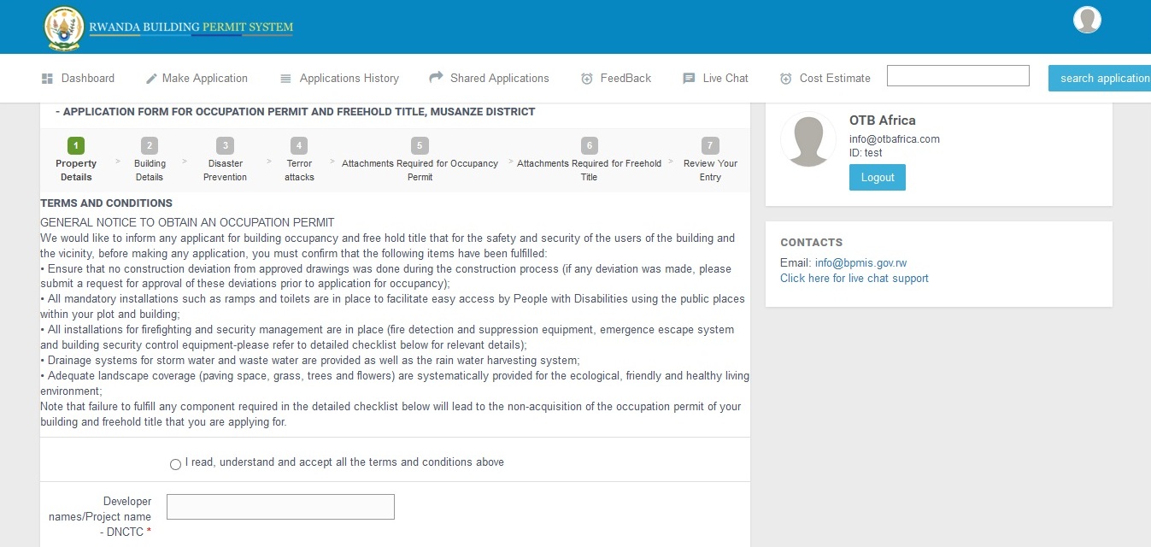Image resolution: width=1151 pixels, height=547 pixels.
Task: Click the CONTACTS heading
Action: tap(812, 243)
